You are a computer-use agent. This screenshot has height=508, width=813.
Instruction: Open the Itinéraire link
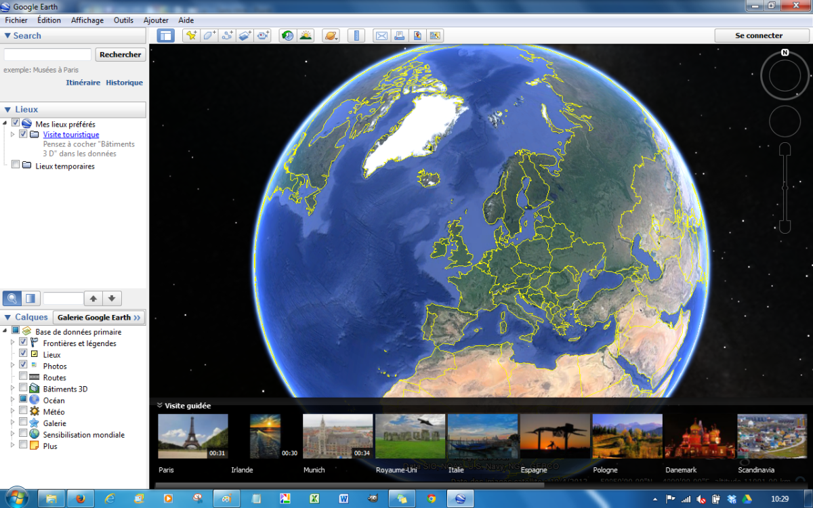coord(83,83)
